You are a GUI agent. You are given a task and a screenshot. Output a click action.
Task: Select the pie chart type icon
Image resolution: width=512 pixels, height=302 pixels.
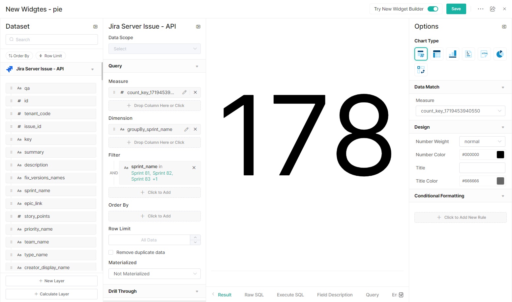[x=500, y=54]
